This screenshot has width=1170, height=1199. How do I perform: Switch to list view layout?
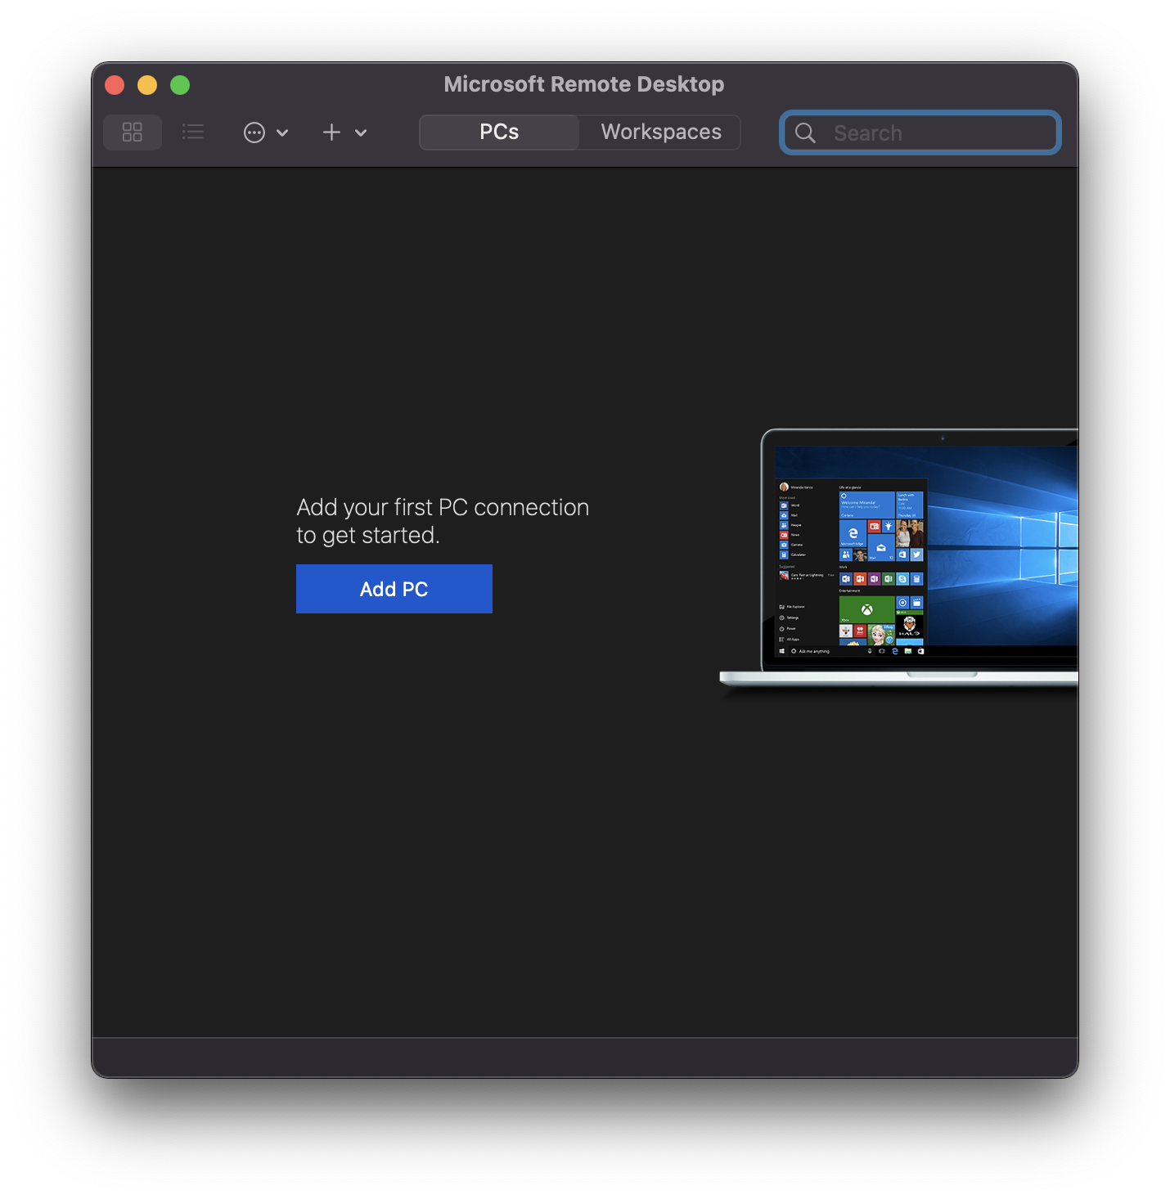193,132
